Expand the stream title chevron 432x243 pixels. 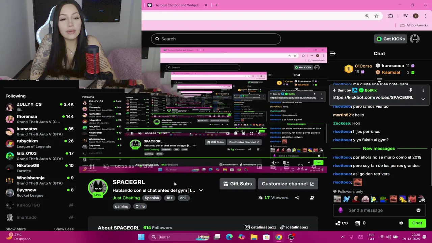click(201, 190)
